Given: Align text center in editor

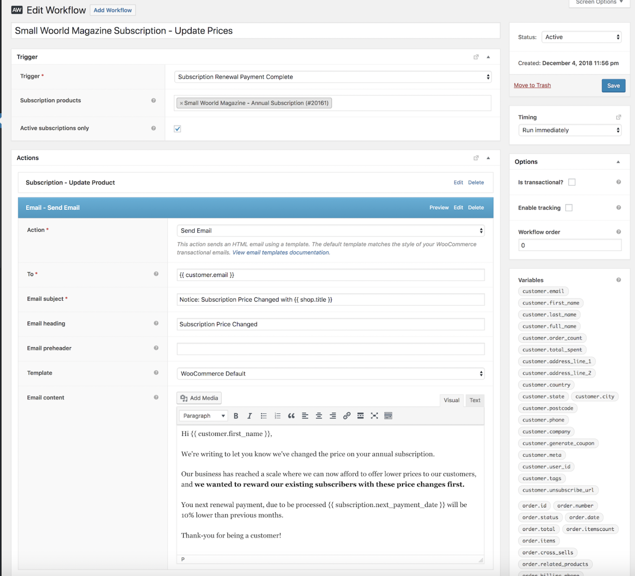Looking at the screenshot, I should (319, 416).
